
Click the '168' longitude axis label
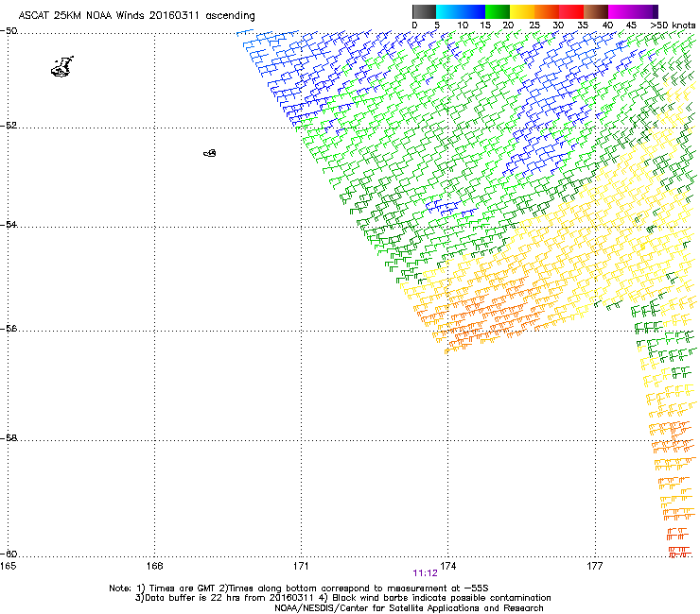point(154,566)
